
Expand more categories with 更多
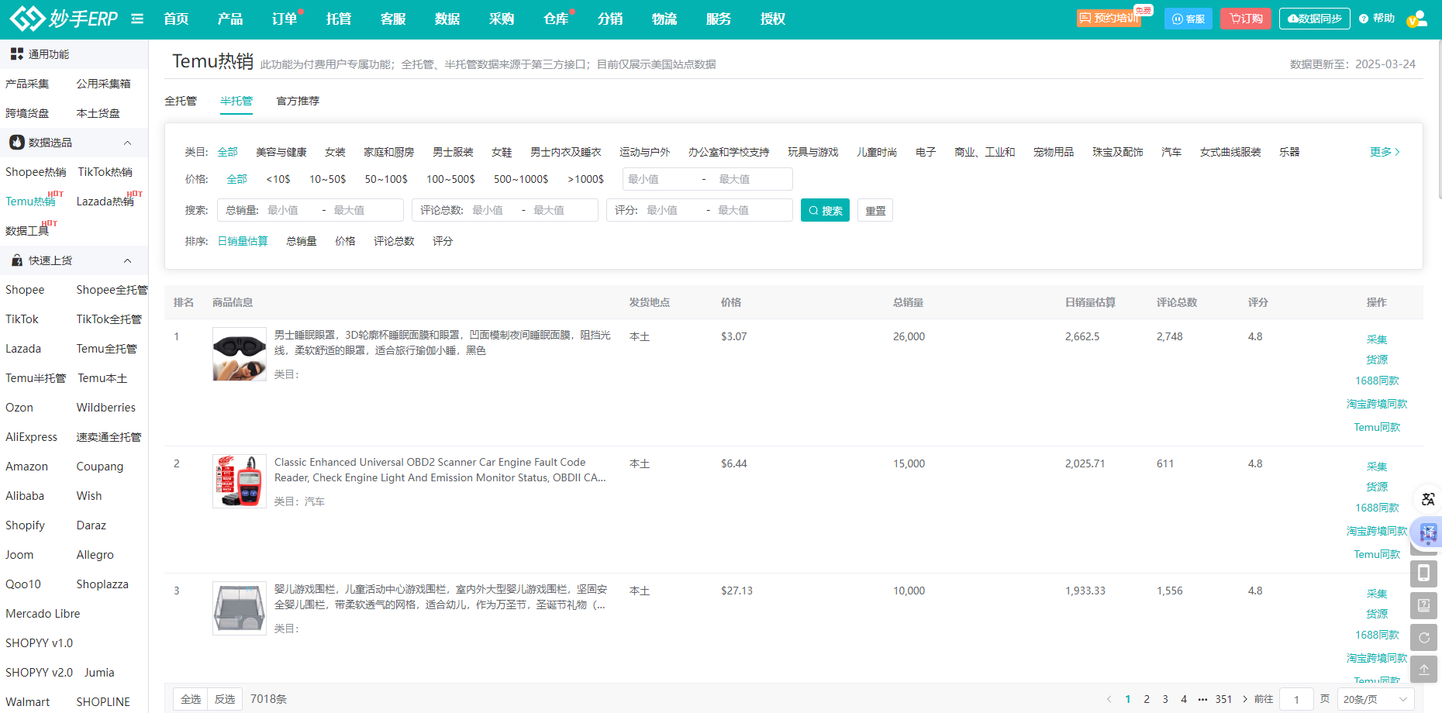(x=1385, y=152)
